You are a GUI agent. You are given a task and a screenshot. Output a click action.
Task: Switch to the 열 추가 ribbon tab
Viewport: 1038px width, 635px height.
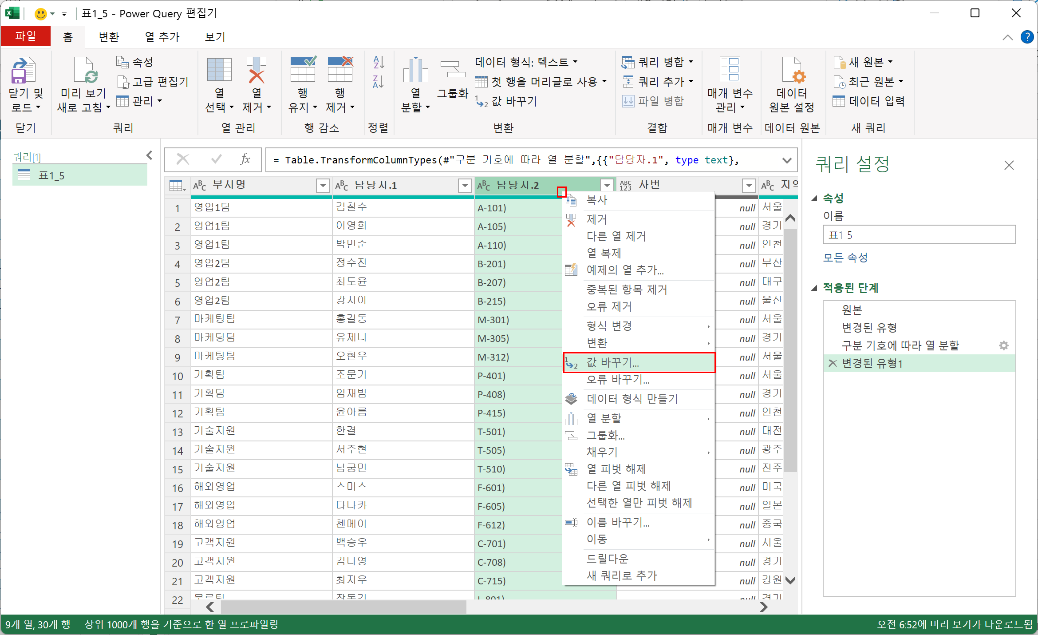162,37
